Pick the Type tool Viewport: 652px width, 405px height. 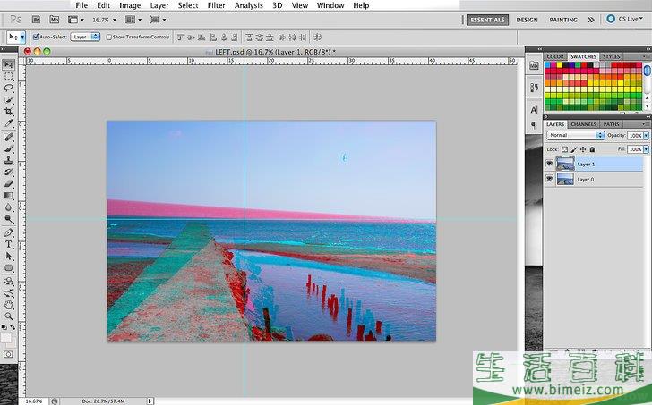pyautogui.click(x=9, y=243)
